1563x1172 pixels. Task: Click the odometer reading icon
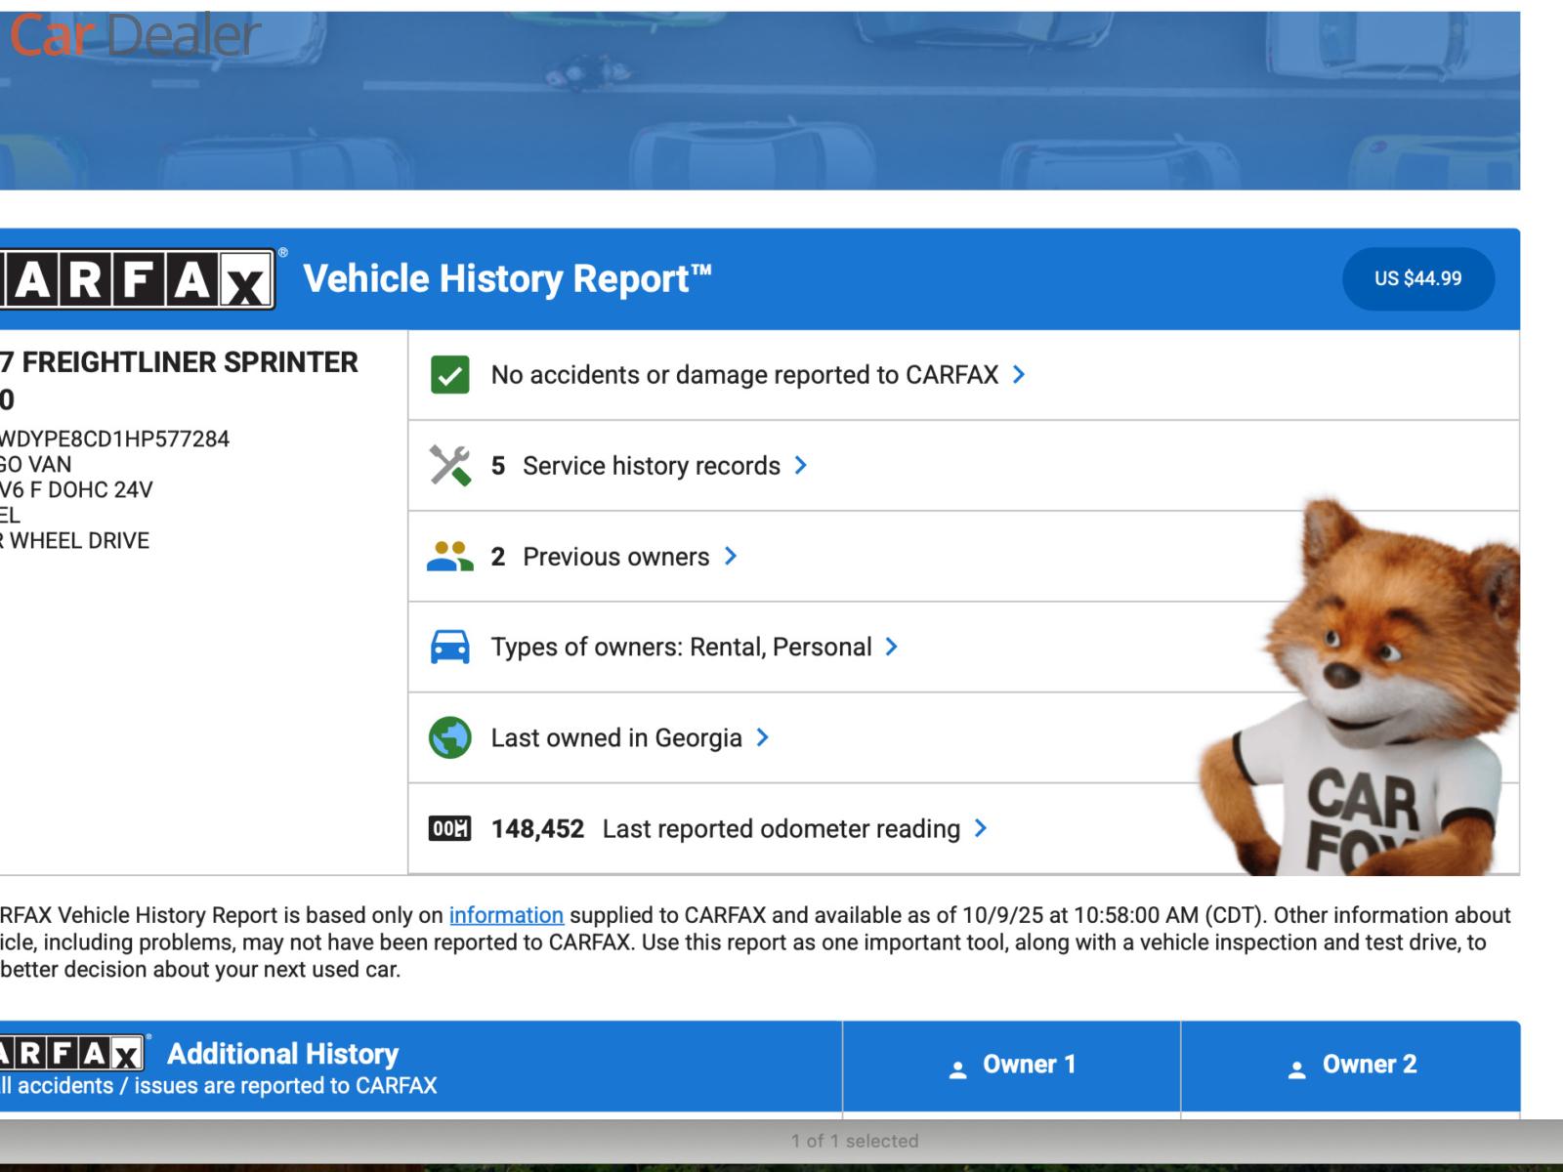(449, 829)
